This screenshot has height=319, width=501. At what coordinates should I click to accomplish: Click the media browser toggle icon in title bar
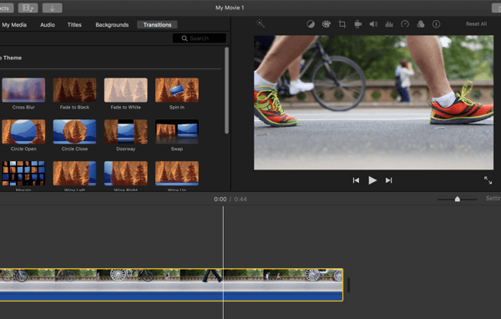click(x=28, y=8)
